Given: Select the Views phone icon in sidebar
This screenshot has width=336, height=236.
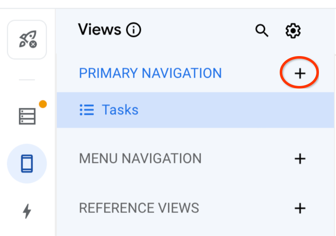Looking at the screenshot, I should 27,163.
